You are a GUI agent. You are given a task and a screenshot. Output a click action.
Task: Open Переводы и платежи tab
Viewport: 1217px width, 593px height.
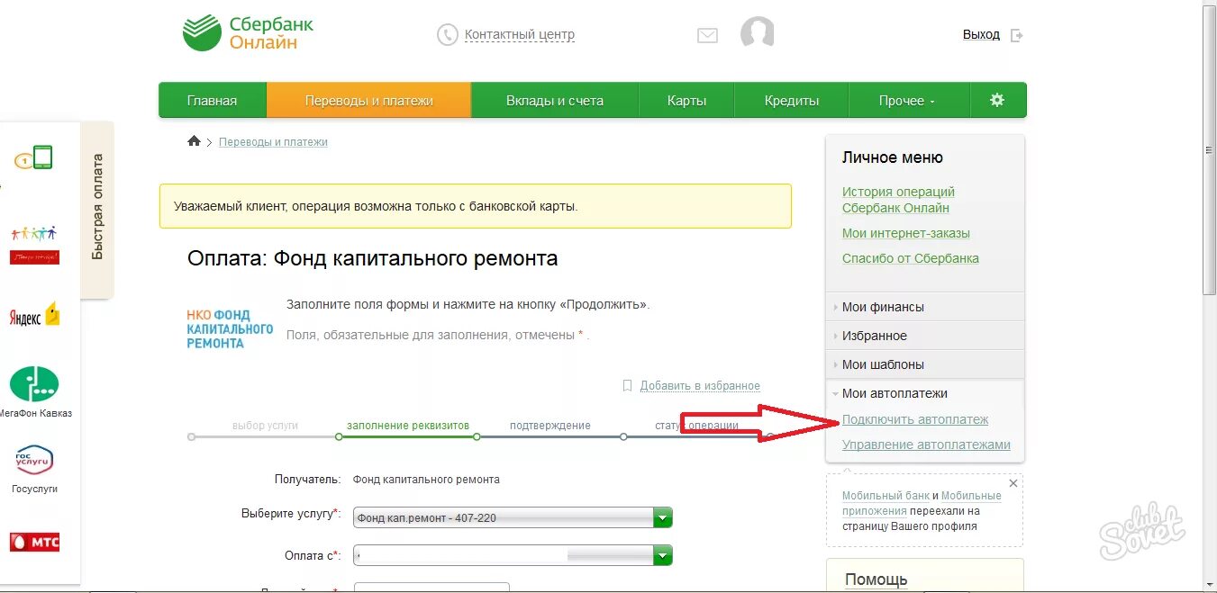(x=368, y=100)
